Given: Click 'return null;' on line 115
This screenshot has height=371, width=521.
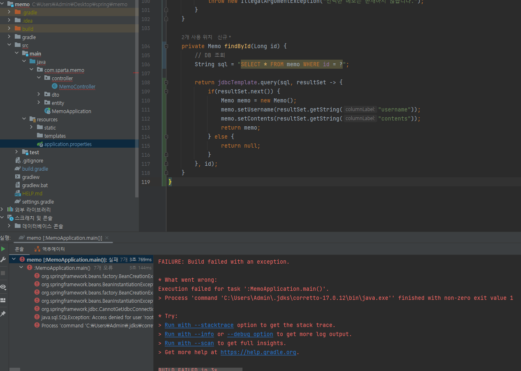Looking at the screenshot, I should (x=241, y=146).
